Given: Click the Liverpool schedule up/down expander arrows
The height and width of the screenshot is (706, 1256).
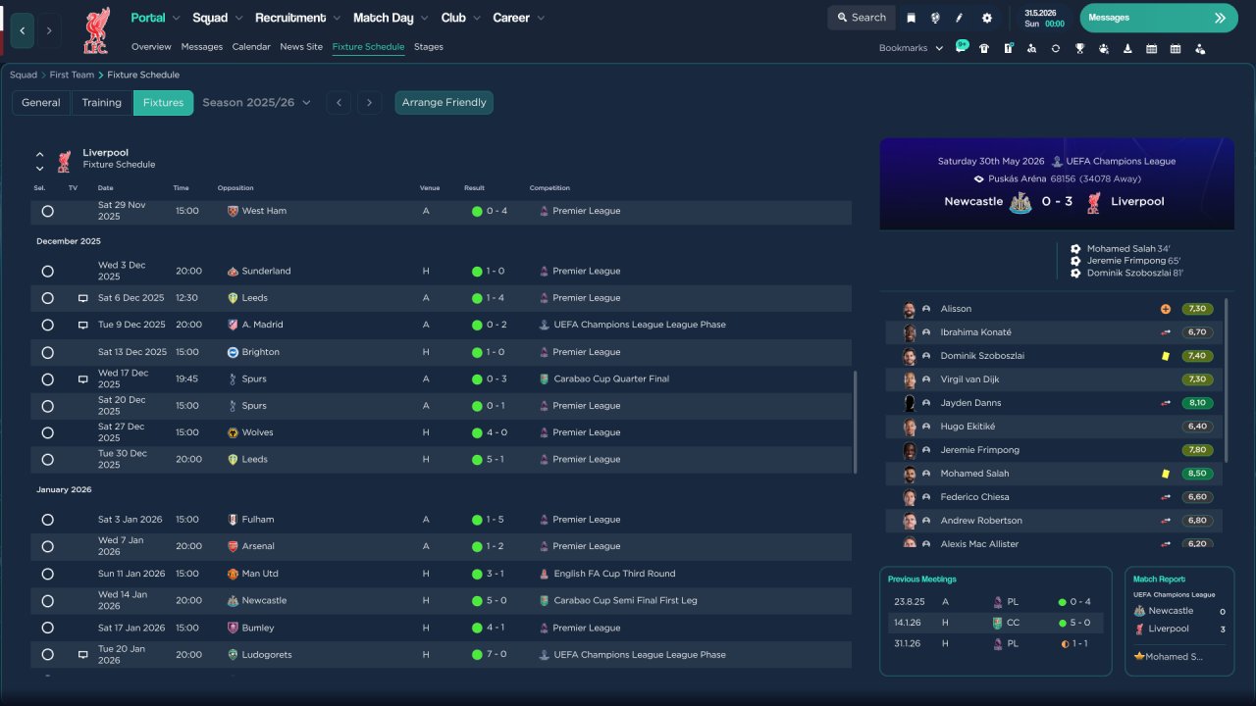Looking at the screenshot, I should (40, 161).
